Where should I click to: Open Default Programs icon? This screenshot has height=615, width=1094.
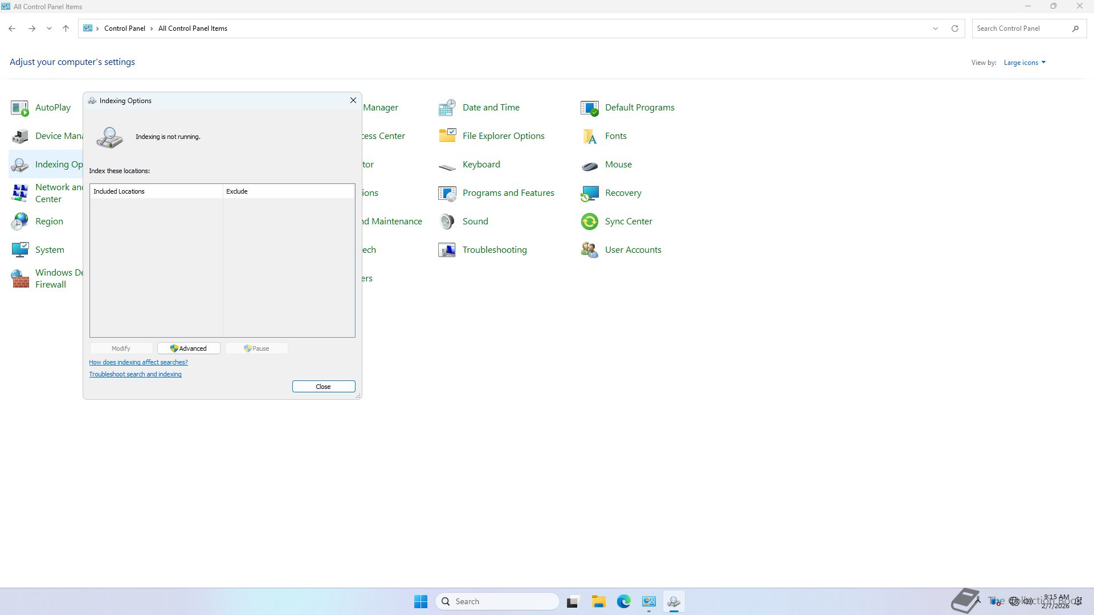pyautogui.click(x=590, y=108)
